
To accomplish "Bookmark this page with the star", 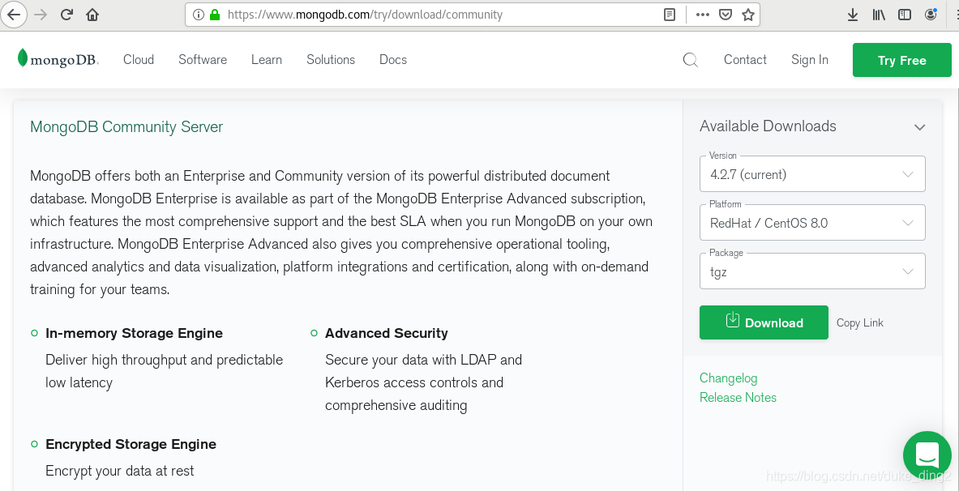I will pyautogui.click(x=748, y=14).
